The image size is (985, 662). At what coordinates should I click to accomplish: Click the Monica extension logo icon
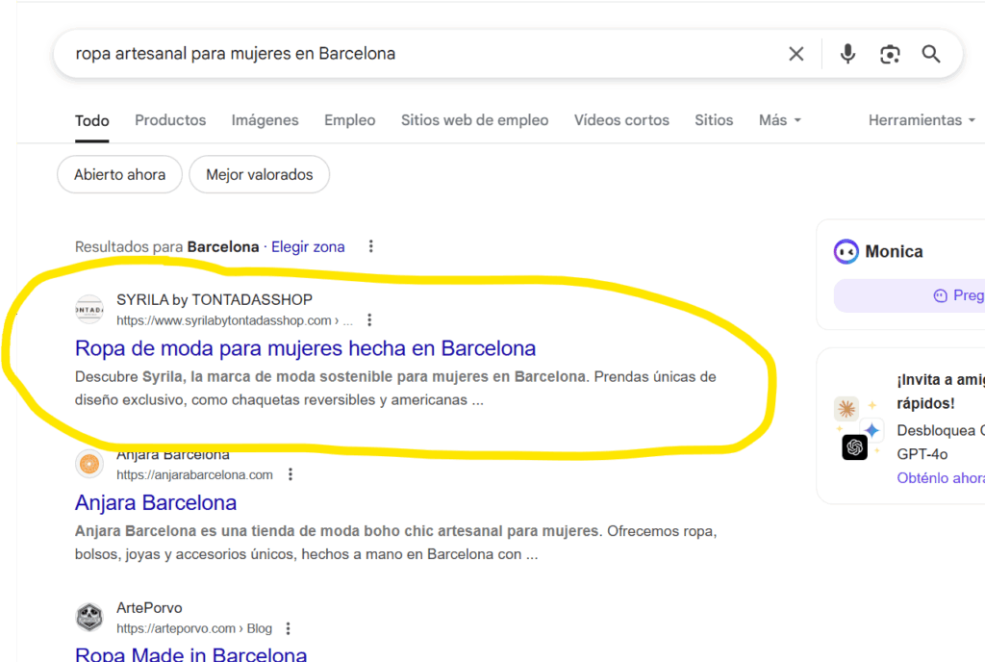point(846,251)
